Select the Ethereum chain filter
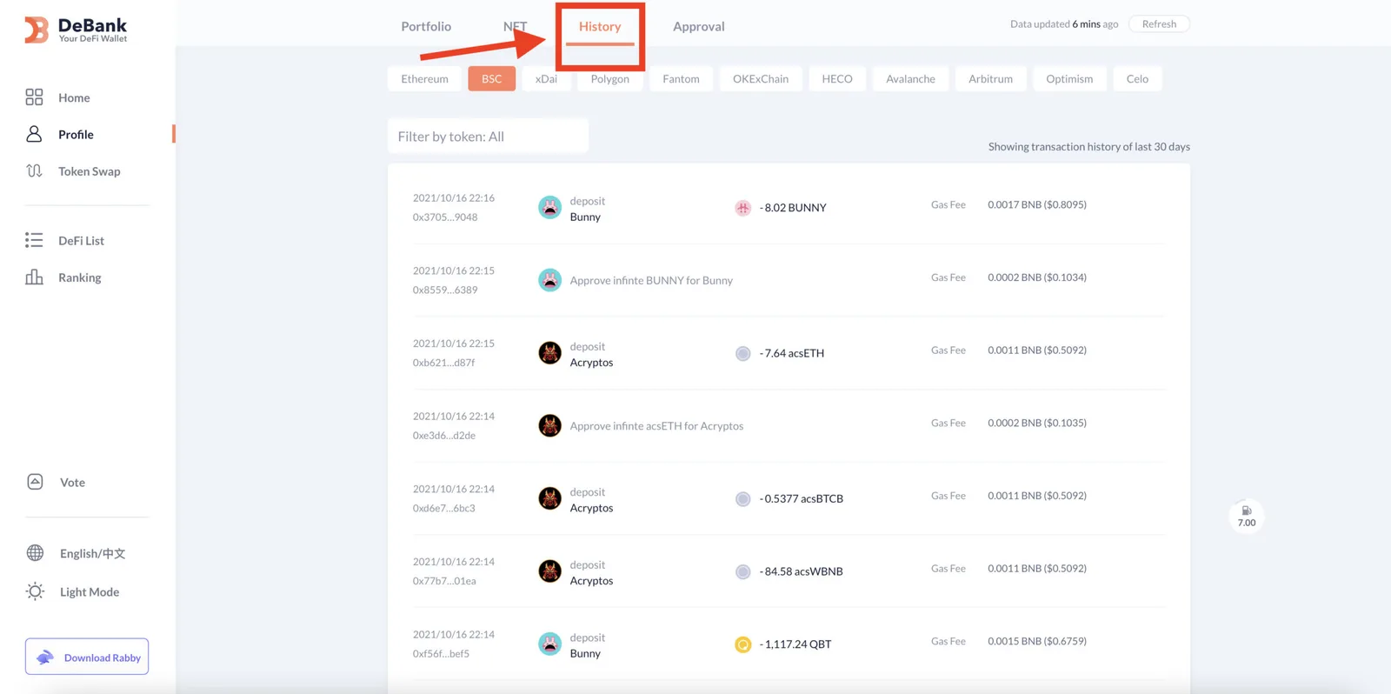Screen dimensions: 1391x694 424,78
